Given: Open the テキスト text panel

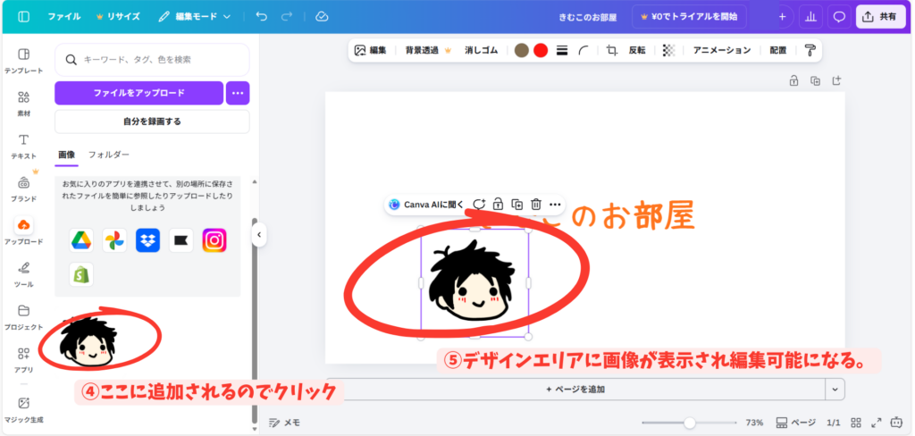Looking at the screenshot, I should [23, 147].
